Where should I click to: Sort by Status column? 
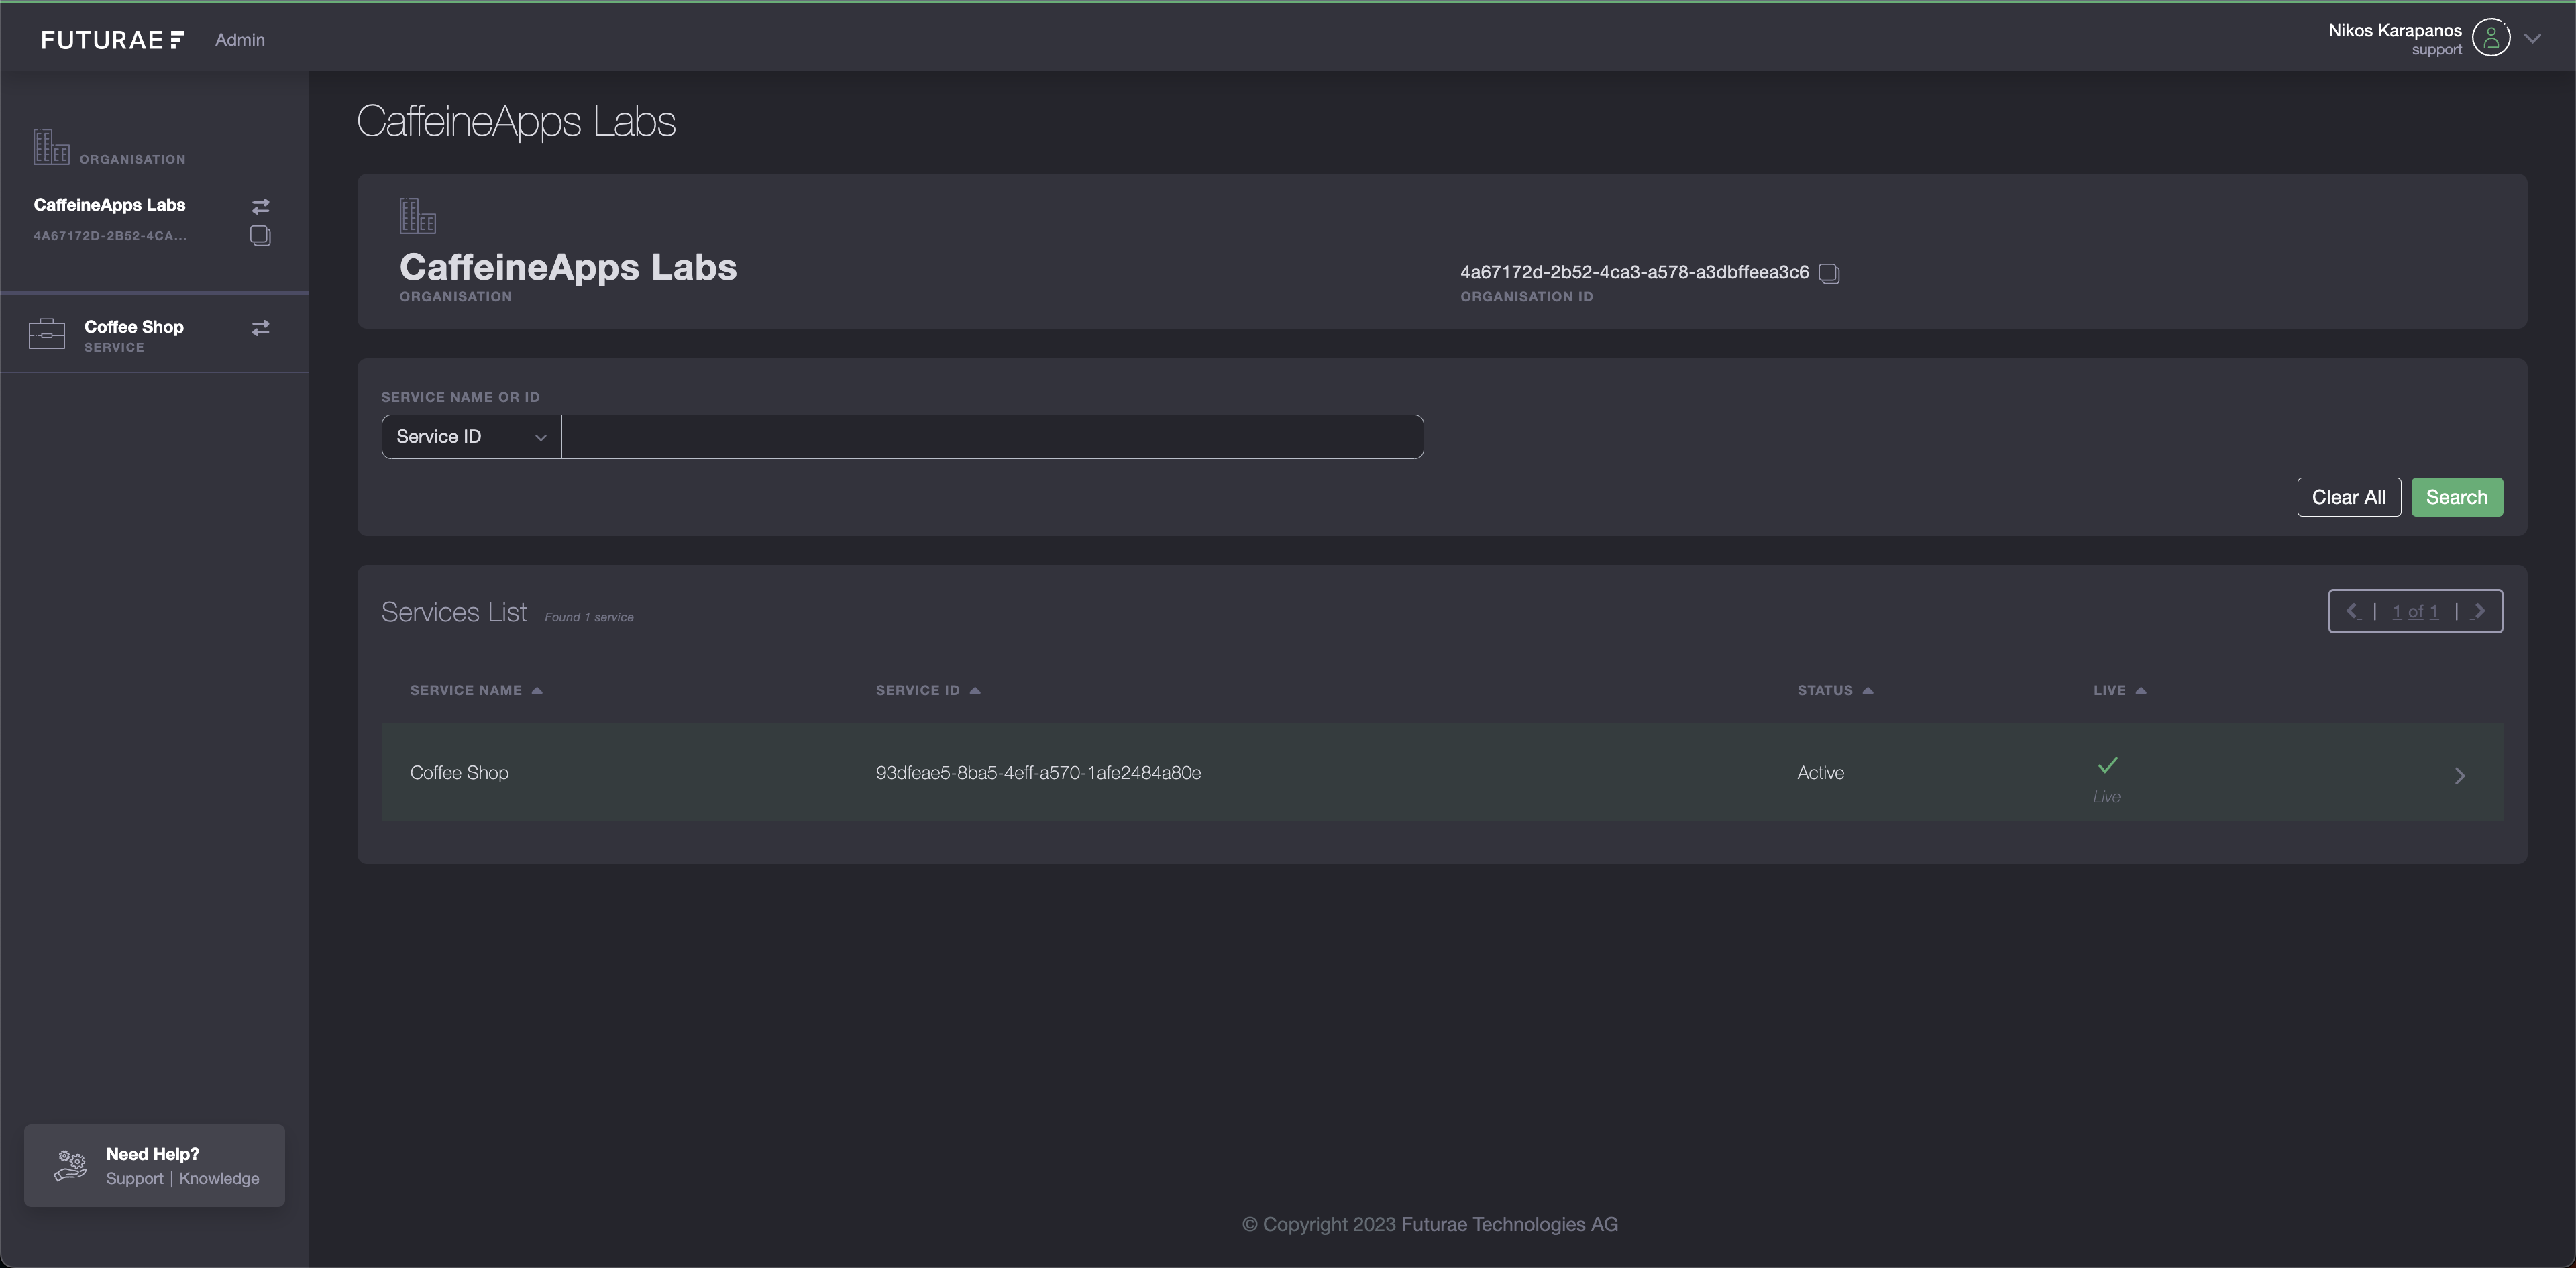pos(1835,690)
